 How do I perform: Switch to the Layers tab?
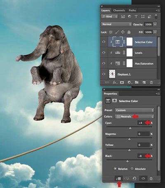pyautogui.click(x=106, y=10)
